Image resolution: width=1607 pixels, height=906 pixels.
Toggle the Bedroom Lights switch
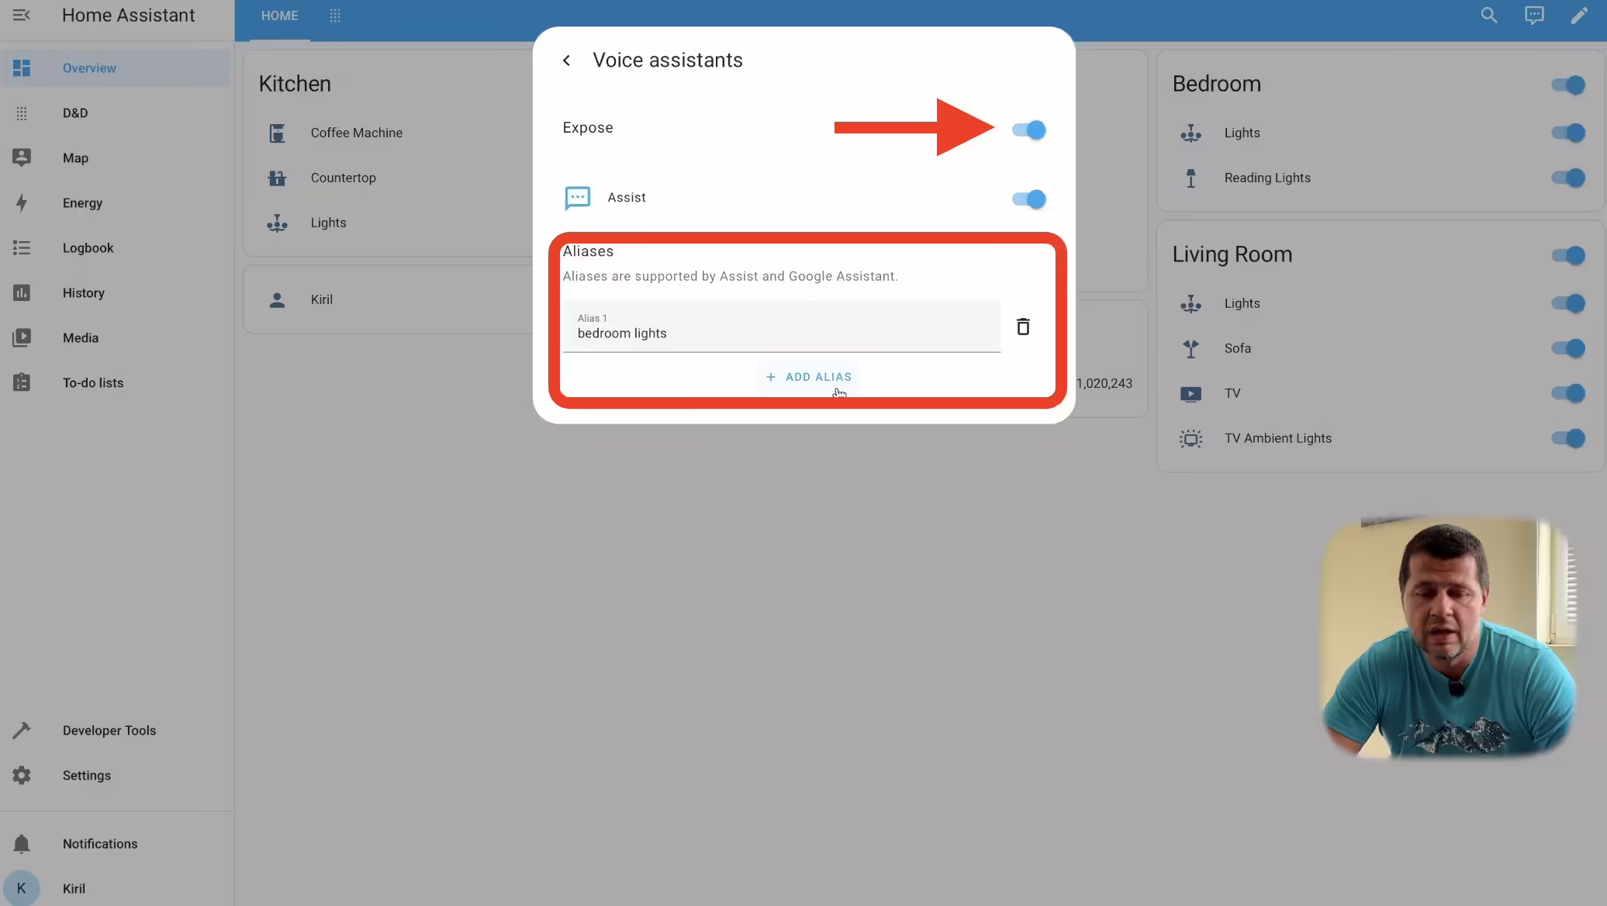(x=1568, y=133)
